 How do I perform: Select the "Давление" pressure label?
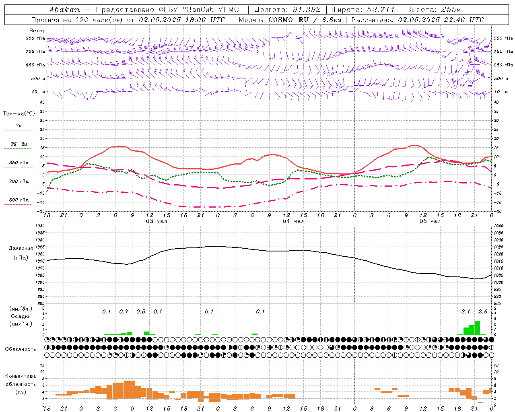(21, 248)
